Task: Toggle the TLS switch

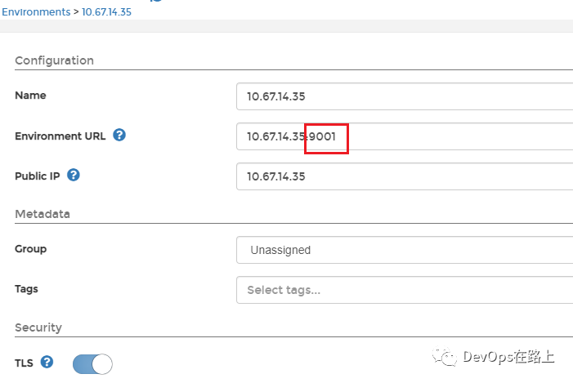Action: tap(92, 364)
